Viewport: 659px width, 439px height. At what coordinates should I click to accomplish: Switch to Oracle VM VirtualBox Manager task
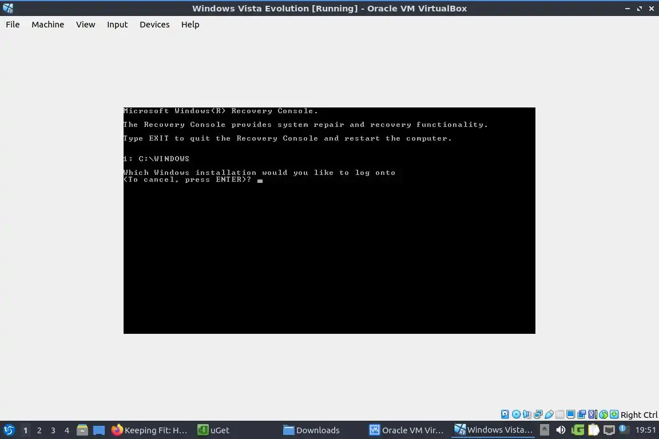tap(406, 430)
